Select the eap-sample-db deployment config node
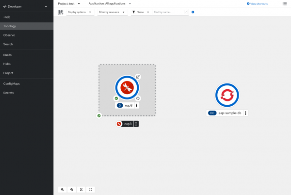 pyautogui.click(x=227, y=95)
